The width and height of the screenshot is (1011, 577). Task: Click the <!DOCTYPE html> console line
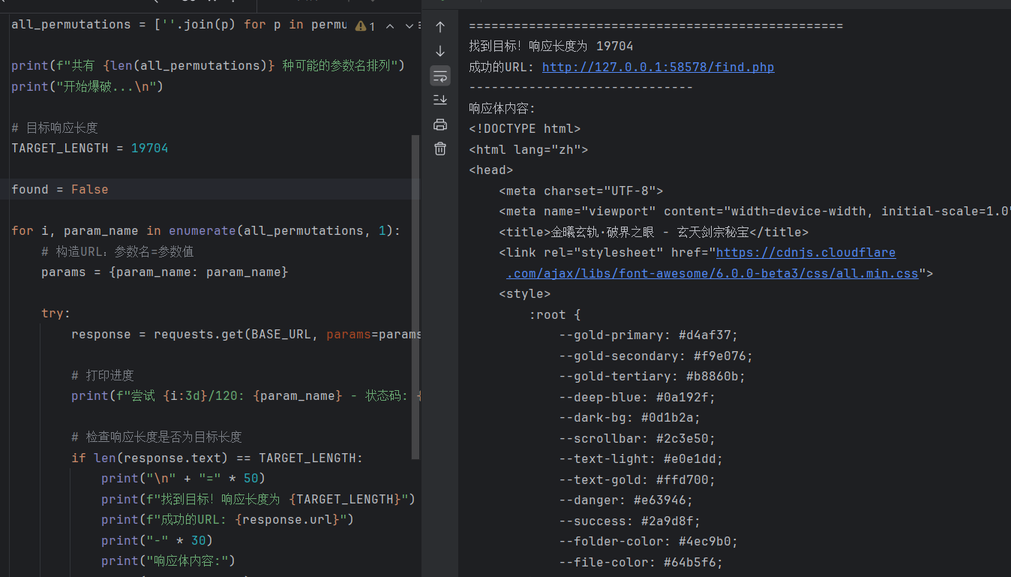(524, 129)
